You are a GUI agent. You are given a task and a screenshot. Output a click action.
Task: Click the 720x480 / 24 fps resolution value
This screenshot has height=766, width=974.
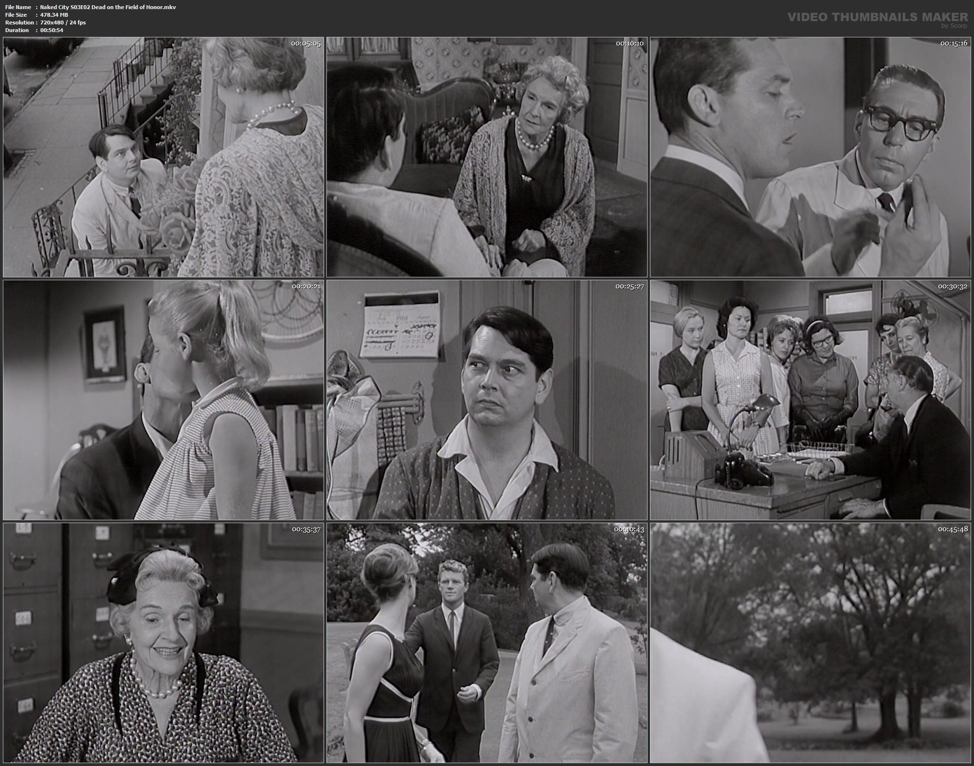[63, 23]
